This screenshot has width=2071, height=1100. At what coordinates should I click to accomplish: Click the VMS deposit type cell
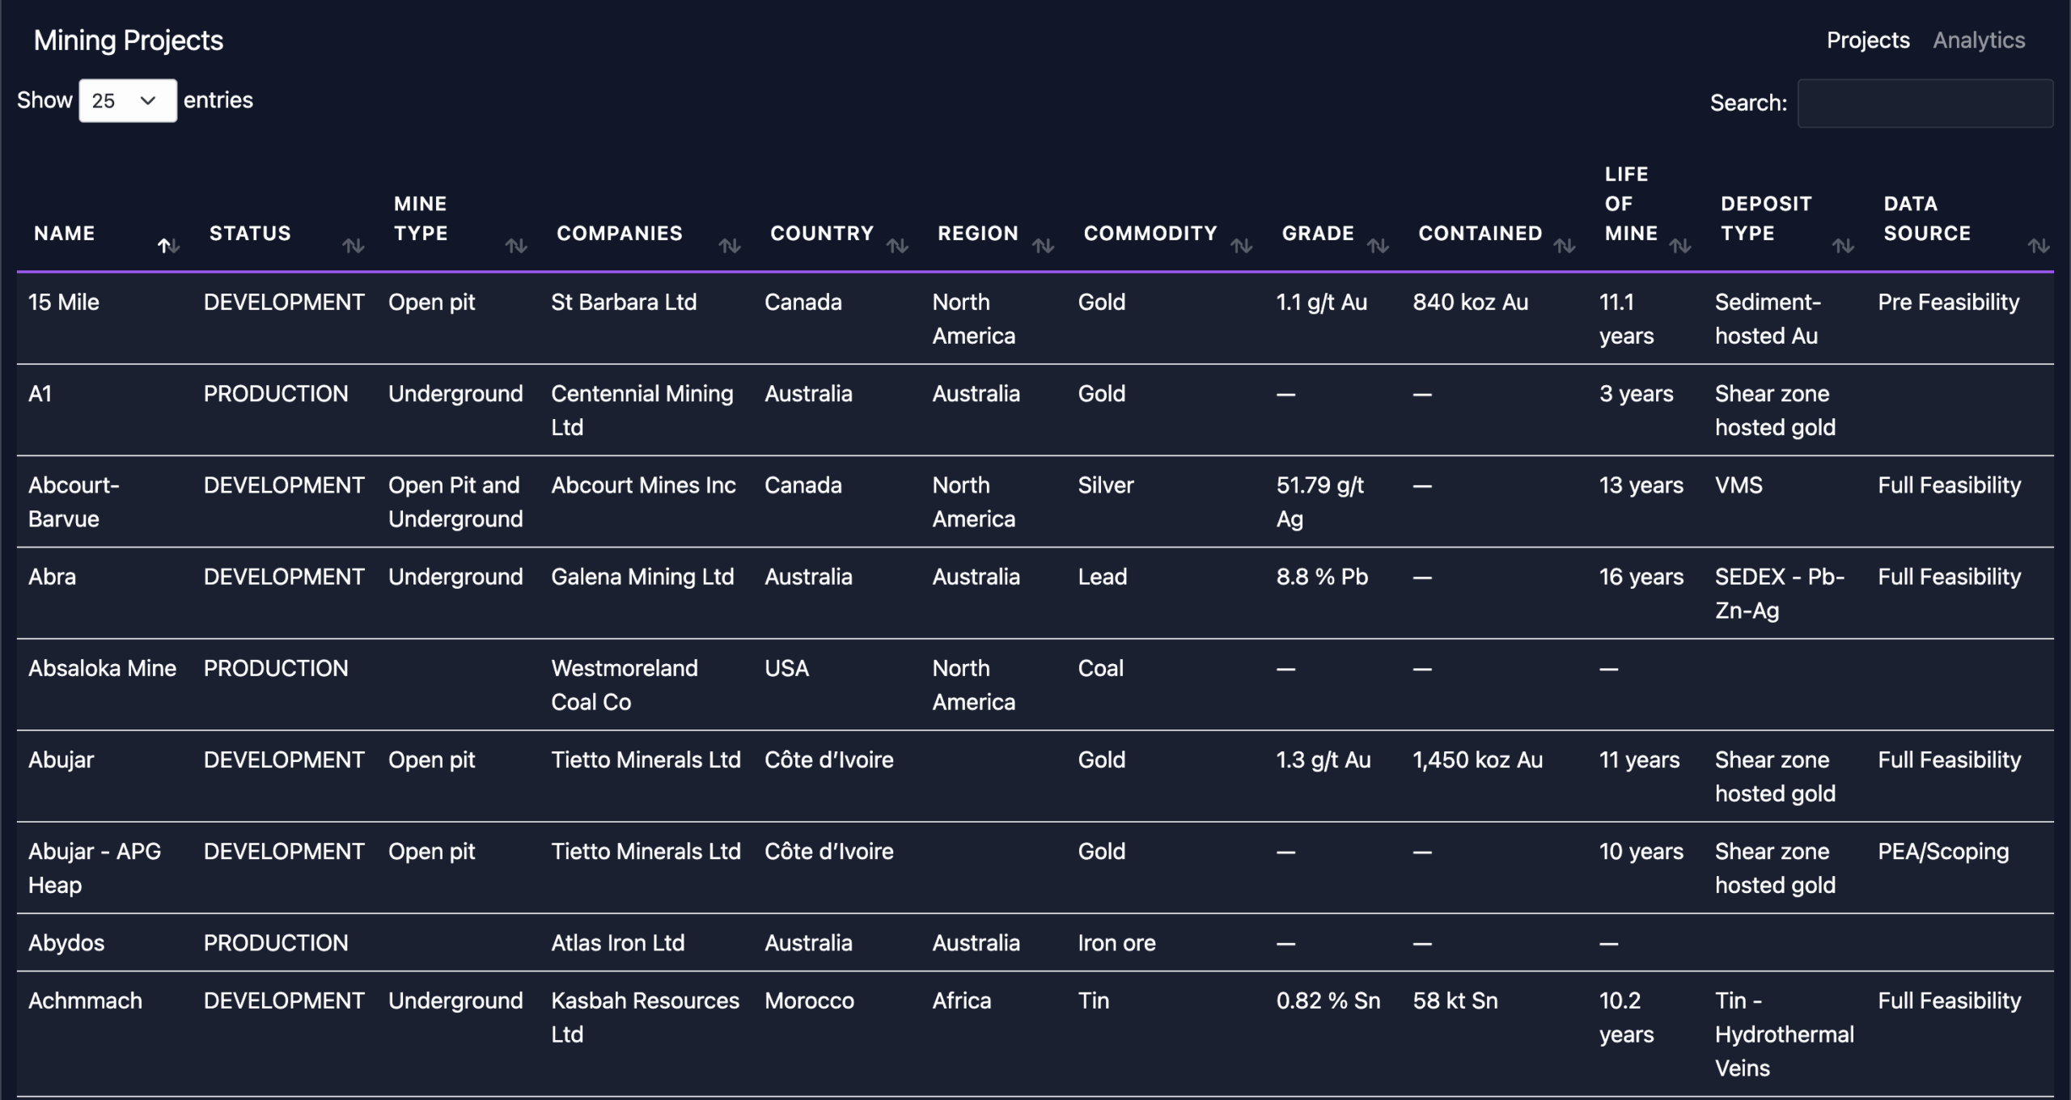coord(1739,485)
